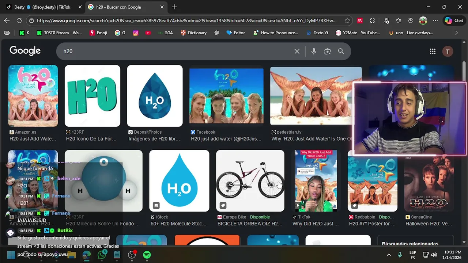Screen dimensions: 468x263
Task: Open the Orbea bicycle image result
Action: 250,181
